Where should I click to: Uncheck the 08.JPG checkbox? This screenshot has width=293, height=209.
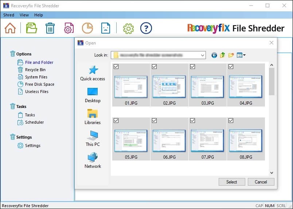tap(231, 120)
